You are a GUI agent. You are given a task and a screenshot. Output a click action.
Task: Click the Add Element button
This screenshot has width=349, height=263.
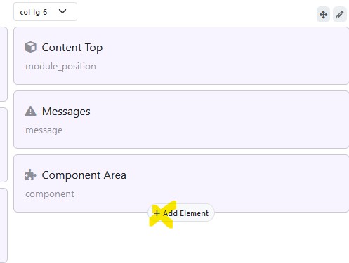(181, 213)
